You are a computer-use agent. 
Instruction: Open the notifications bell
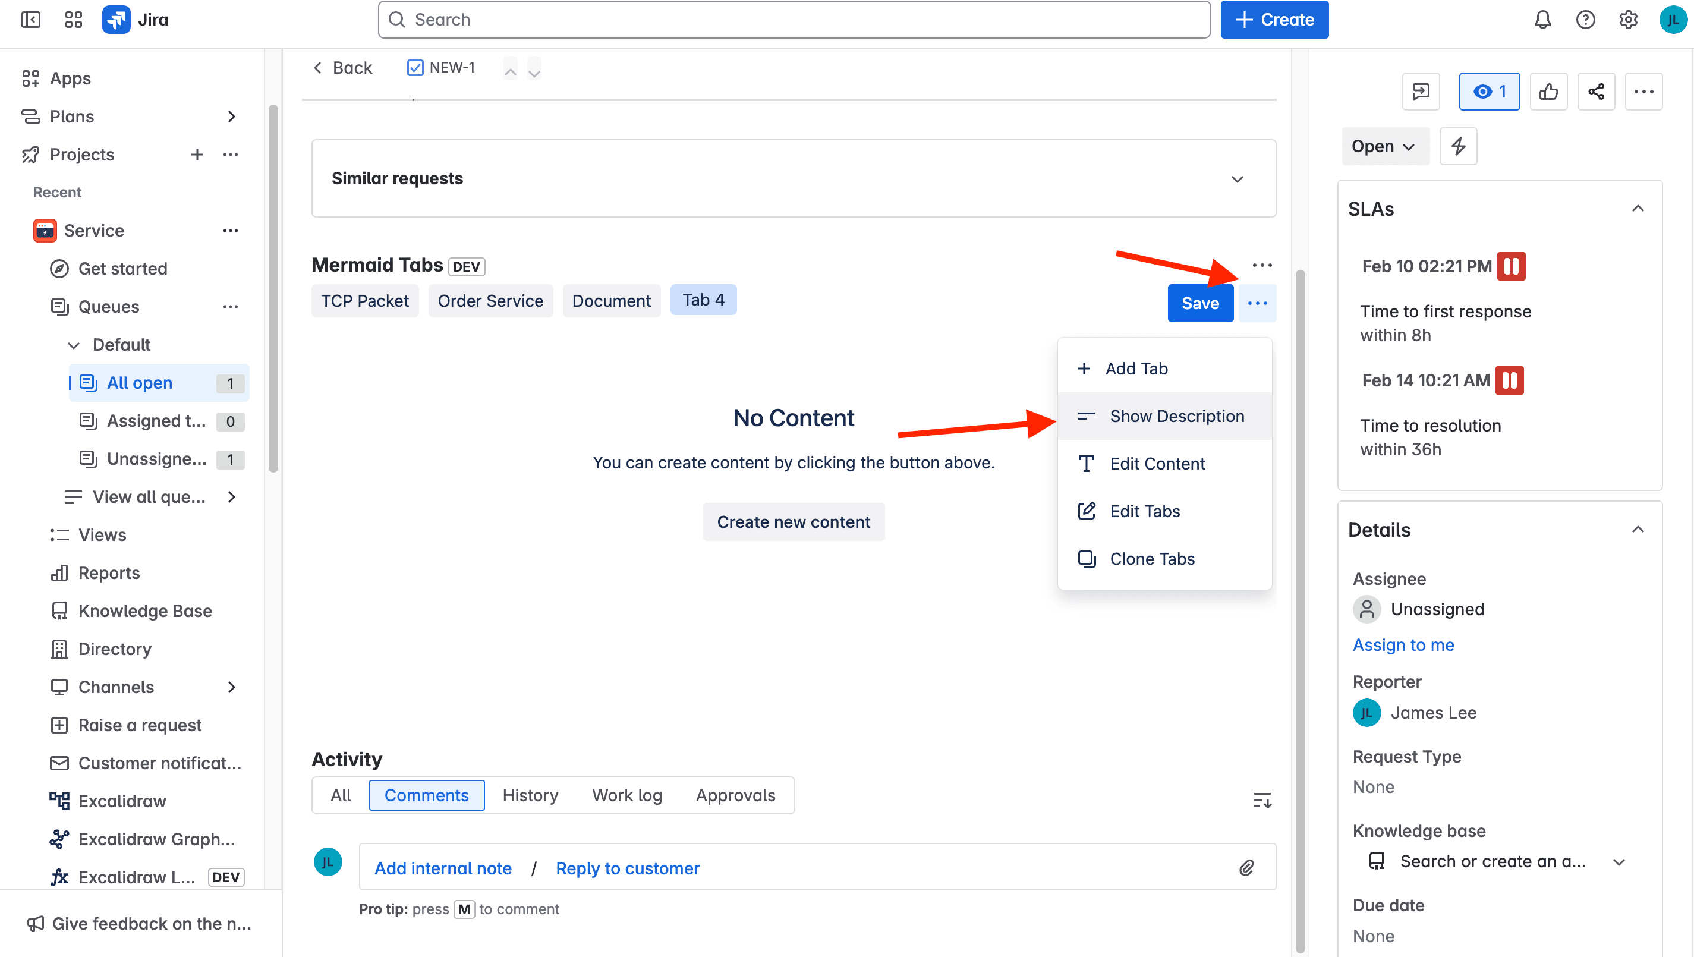point(1542,20)
